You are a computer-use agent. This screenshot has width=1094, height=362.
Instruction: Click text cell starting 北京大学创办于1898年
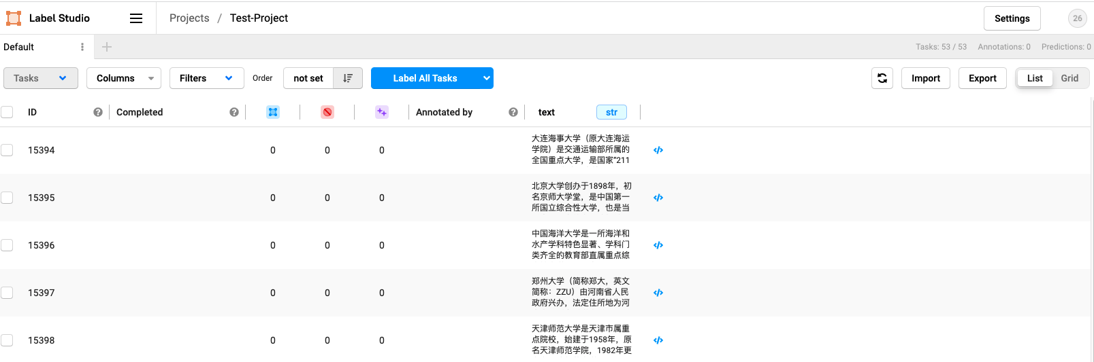[x=581, y=197]
